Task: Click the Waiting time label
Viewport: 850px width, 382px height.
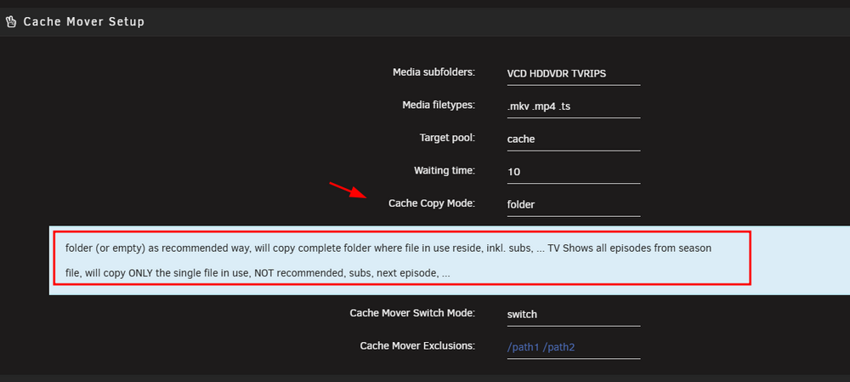Action: [x=445, y=170]
